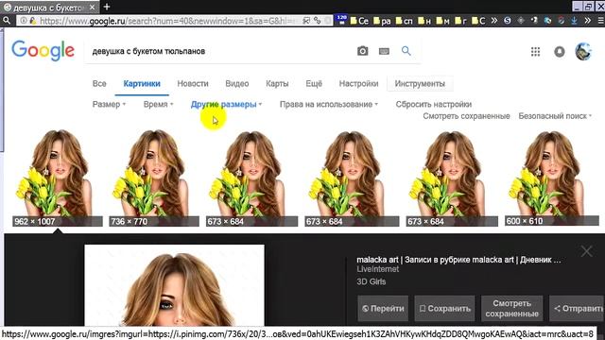Open the downloads arrow icon
Image resolution: width=605 pixels, height=340 pixels.
[574, 21]
